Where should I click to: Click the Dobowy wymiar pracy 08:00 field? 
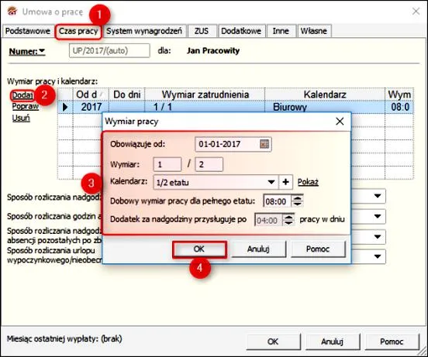(278, 201)
